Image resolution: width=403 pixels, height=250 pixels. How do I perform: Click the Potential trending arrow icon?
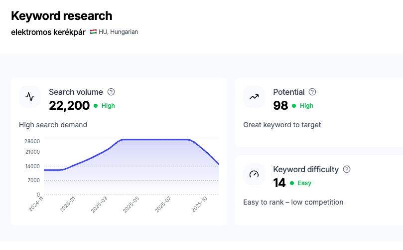click(x=254, y=97)
